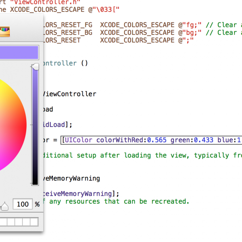This screenshot has height=242, width=242.
Task: Click the @"bg;" string literal
Action: click(x=190, y=33)
